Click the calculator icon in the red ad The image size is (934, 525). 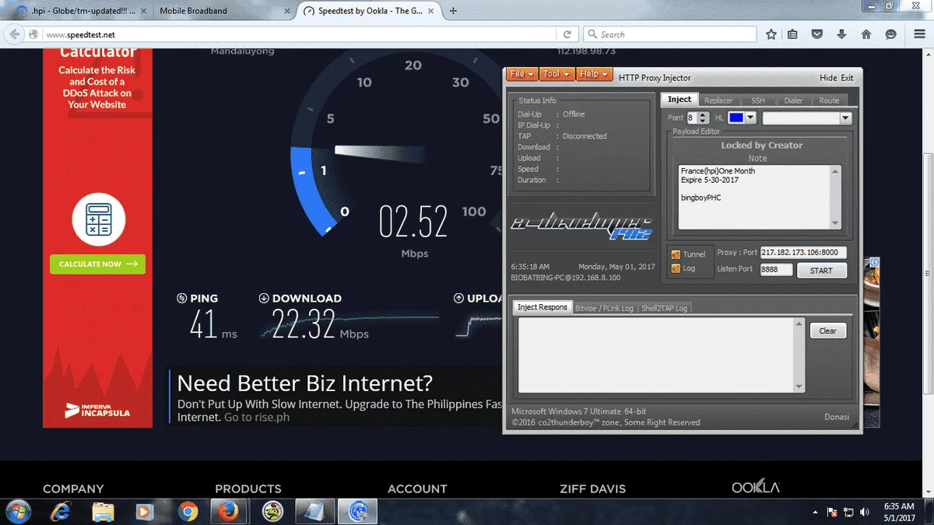click(x=99, y=220)
